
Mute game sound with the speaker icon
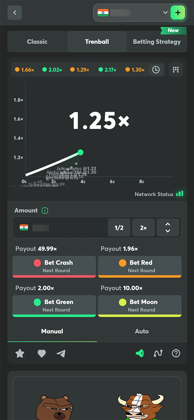coord(140,353)
